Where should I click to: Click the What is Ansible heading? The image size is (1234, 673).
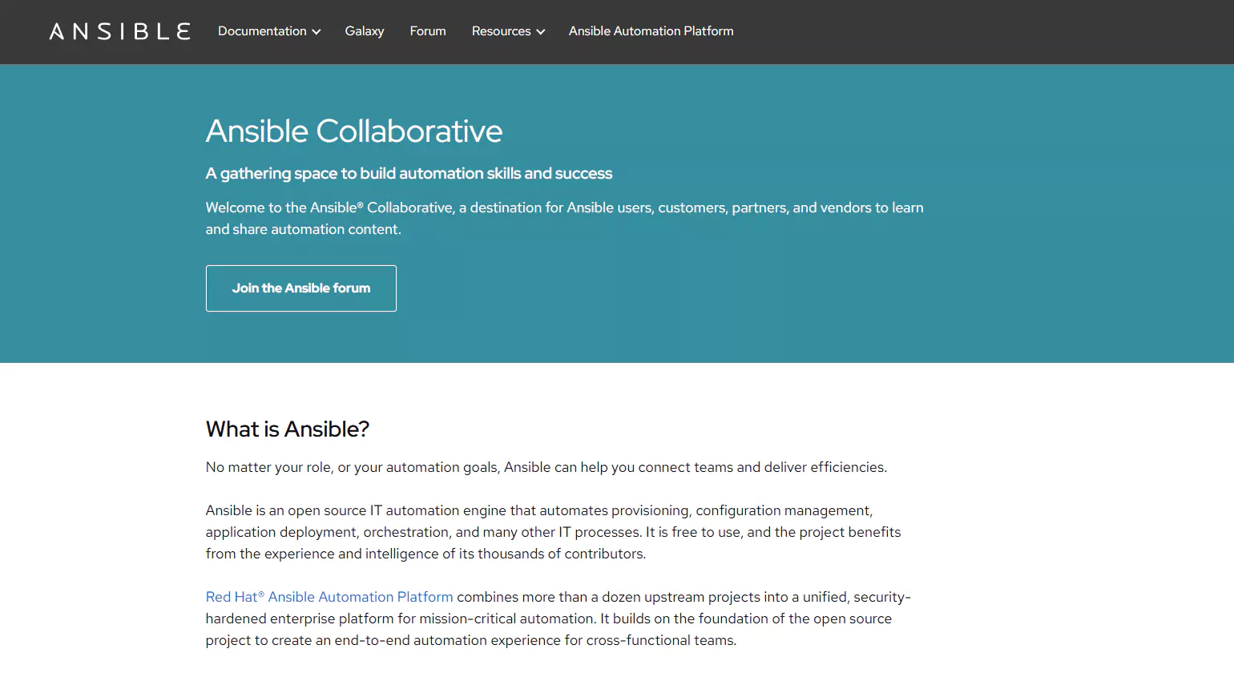[288, 429]
